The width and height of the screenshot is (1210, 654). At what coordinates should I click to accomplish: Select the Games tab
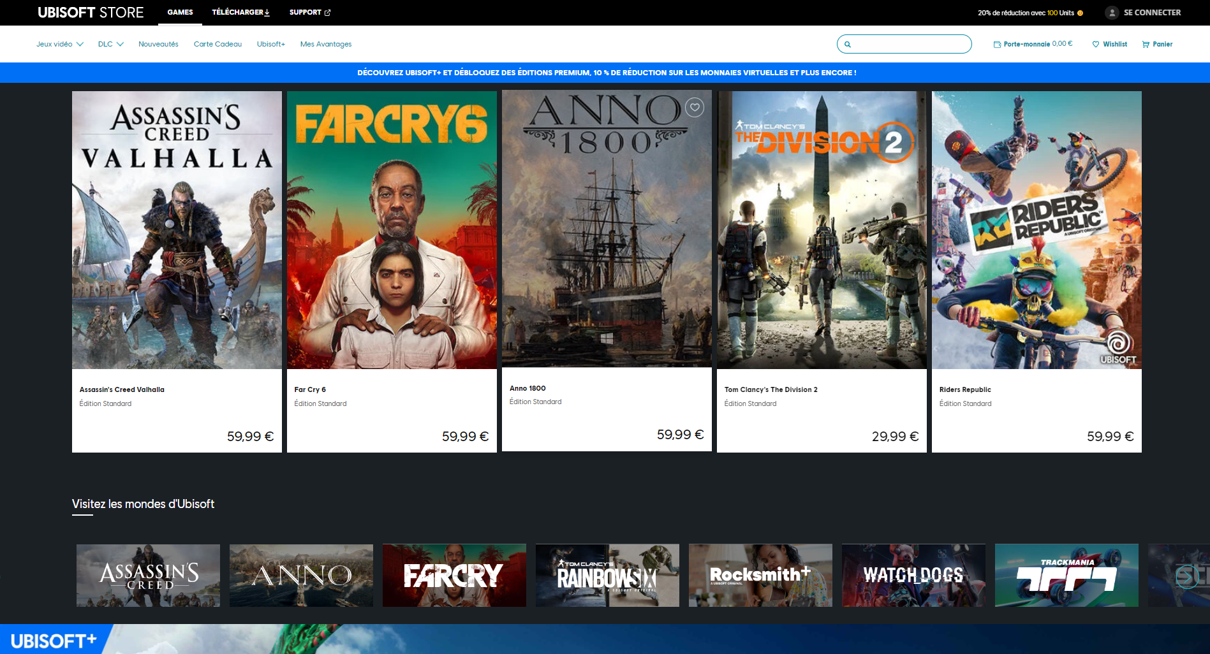pos(180,12)
